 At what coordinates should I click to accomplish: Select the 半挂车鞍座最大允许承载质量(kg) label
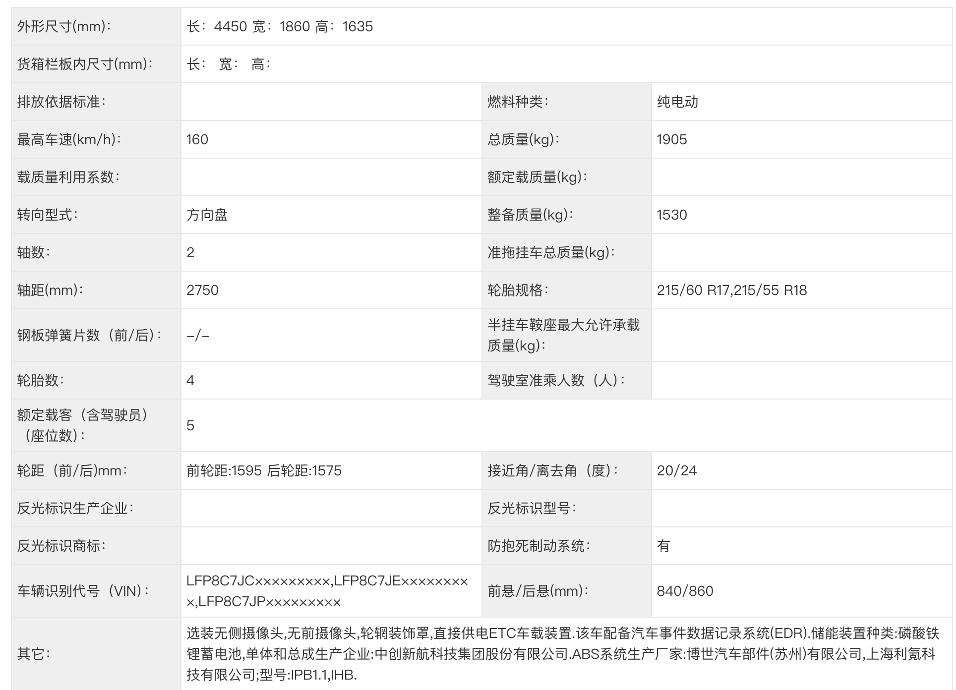tap(564, 336)
